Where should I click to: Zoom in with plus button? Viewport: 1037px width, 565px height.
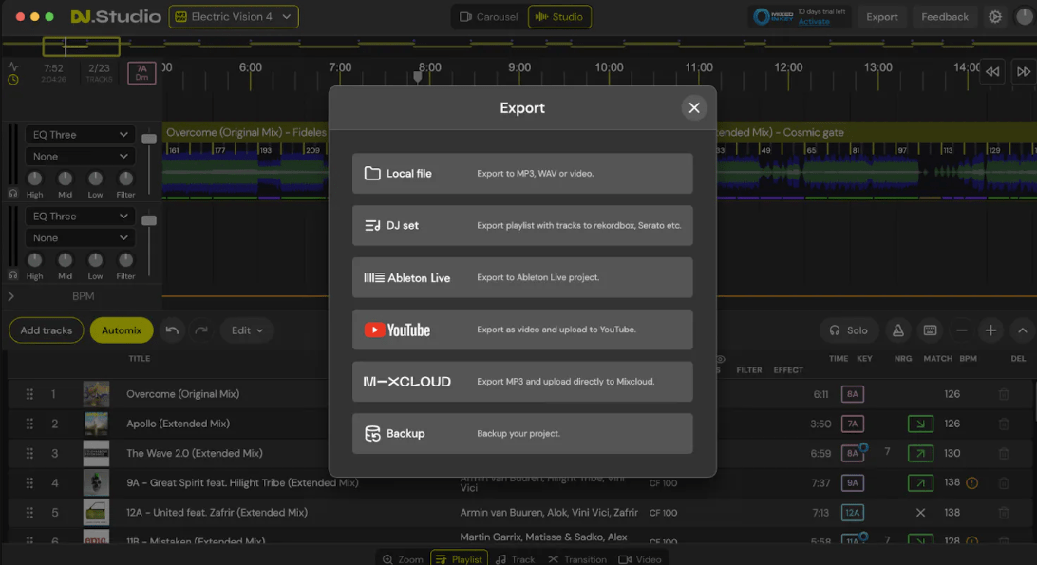(990, 330)
